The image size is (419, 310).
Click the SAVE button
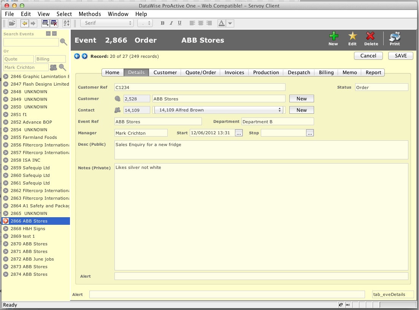coord(401,56)
